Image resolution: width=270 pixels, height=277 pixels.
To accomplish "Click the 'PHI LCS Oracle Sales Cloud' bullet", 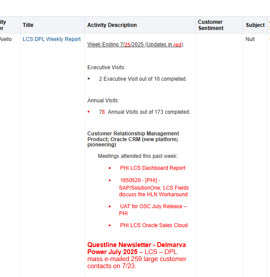I will [x=154, y=225].
